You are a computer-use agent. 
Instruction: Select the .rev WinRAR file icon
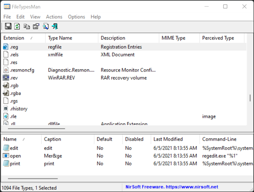[x=6, y=78]
